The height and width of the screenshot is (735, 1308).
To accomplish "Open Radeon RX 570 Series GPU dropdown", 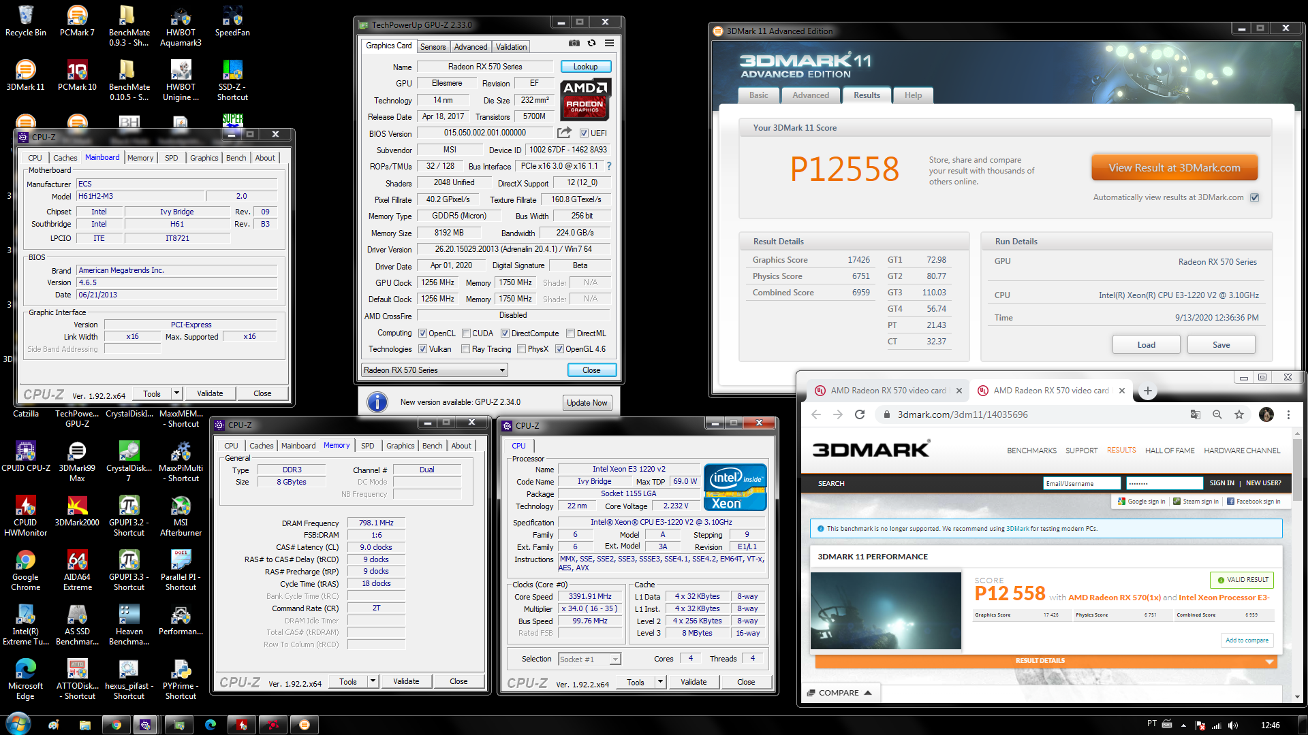I will [435, 370].
